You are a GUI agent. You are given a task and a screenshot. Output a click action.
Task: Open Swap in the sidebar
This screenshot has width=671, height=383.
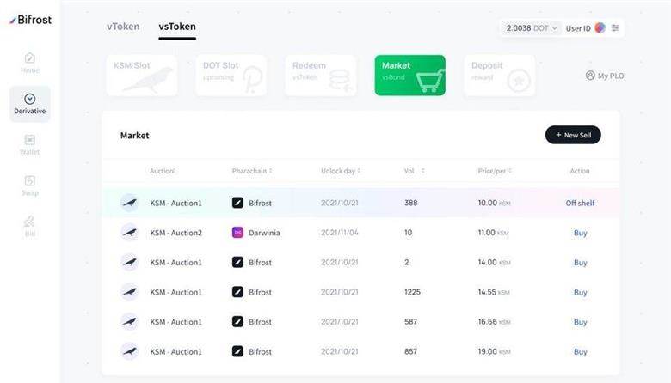30,185
